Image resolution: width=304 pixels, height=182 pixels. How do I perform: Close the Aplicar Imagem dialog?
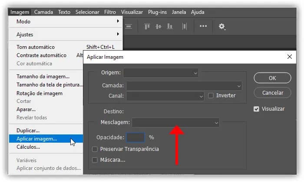coord(290,57)
